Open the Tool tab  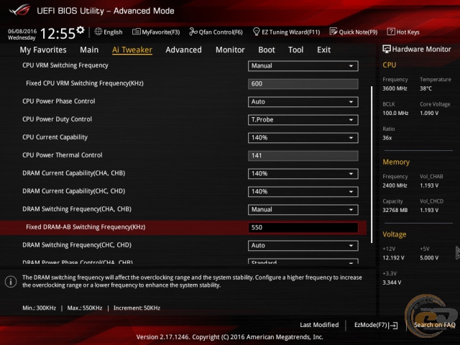(295, 50)
